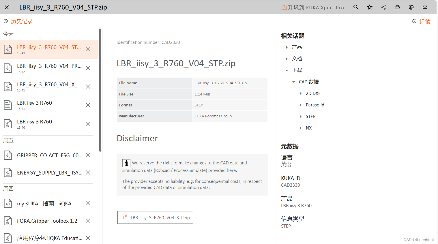
Task: Open language selection globe icon
Action: click(411, 7)
